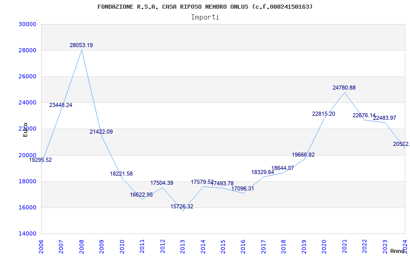
Task: Click the 2024 x-axis year label
Action: pos(405,246)
